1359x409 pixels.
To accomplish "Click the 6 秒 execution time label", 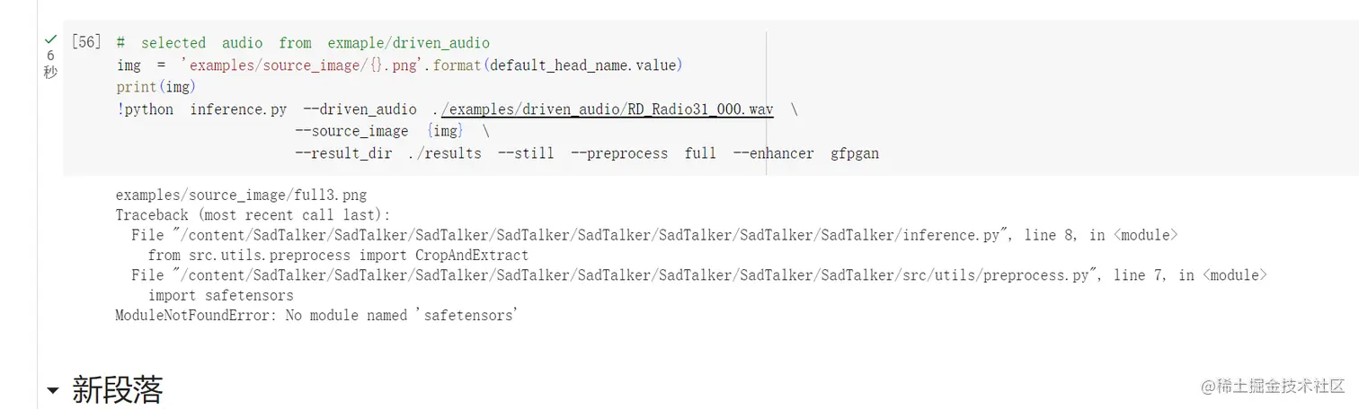I will [x=50, y=64].
